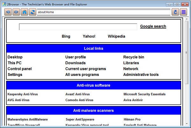Viewport: 191px width, 128px height.
Task: Click the reload icon right of address bar
Action: (x=175, y=12)
